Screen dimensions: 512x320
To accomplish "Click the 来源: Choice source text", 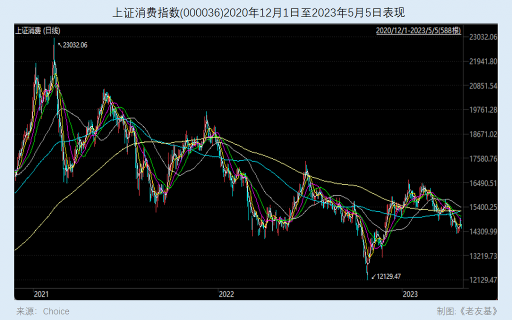I will [x=43, y=311].
